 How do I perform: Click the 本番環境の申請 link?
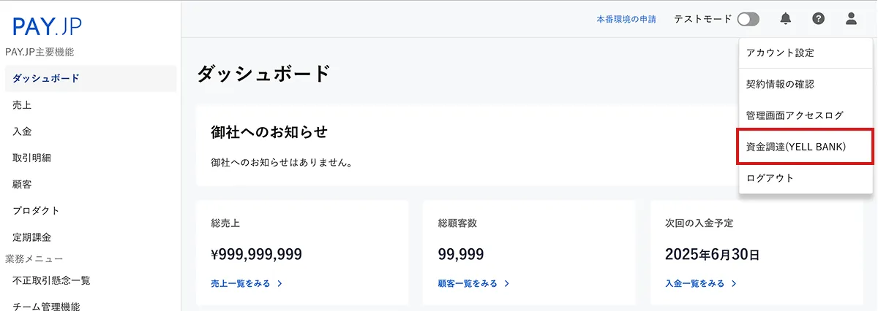click(626, 20)
